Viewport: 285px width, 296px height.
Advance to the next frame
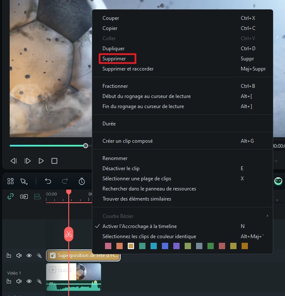27,161
